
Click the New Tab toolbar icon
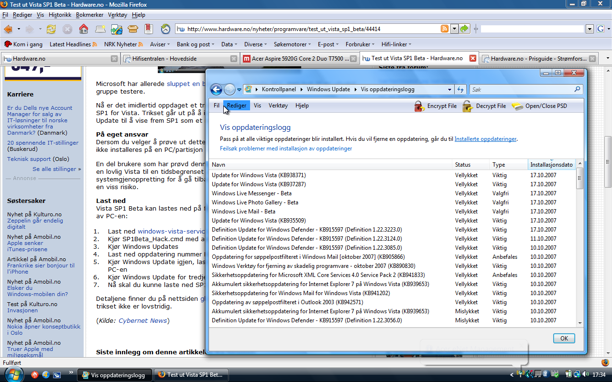click(100, 29)
